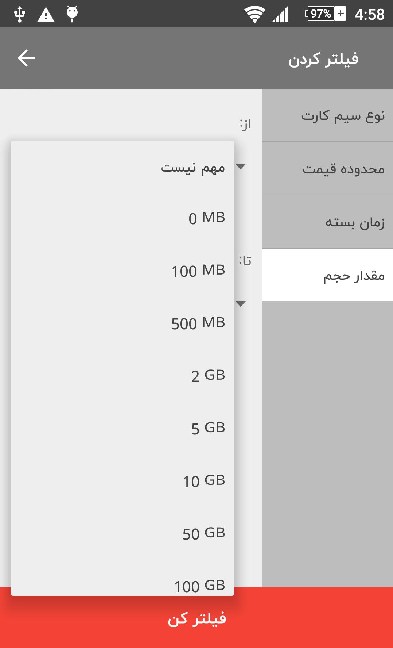
Task: Select the 10 GB volume option
Action: (x=122, y=481)
